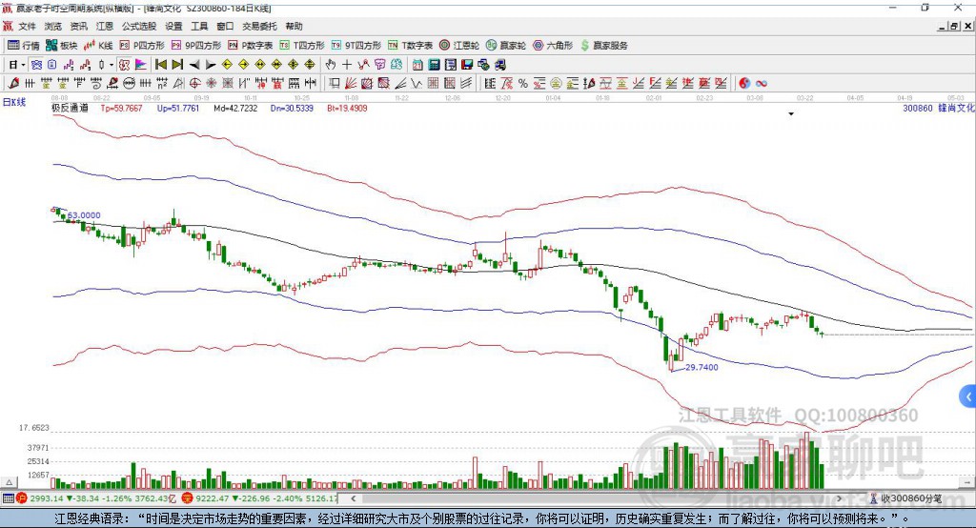976x528 pixels.
Task: Select the percent sign tool
Action: (x=523, y=84)
